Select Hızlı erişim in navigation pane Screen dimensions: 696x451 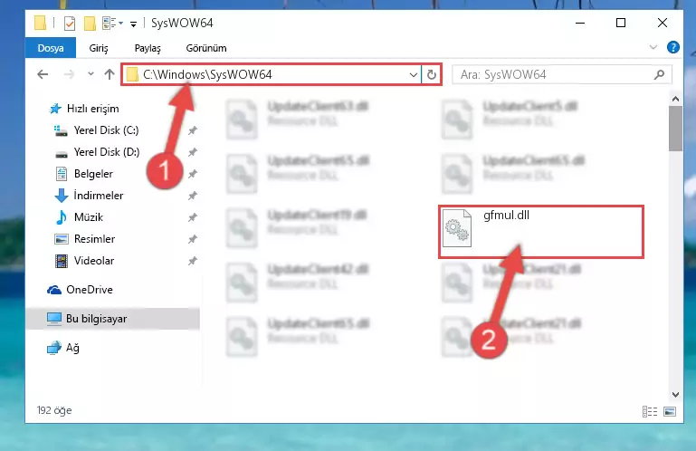92,109
